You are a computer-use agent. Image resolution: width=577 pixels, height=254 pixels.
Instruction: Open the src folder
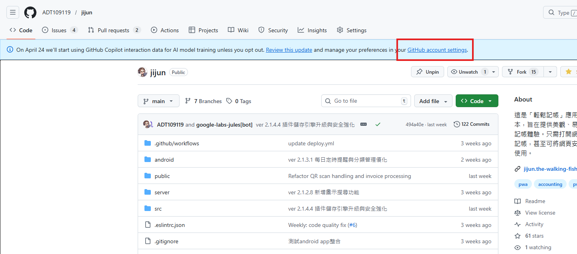click(158, 209)
